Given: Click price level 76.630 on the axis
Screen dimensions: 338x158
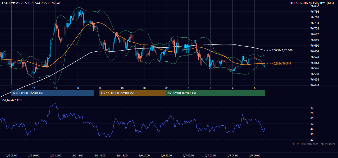Looking at the screenshot, I should pos(314,46).
